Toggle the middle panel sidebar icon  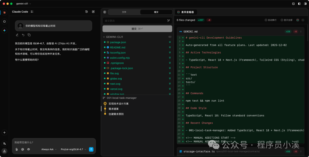tap(105, 12)
